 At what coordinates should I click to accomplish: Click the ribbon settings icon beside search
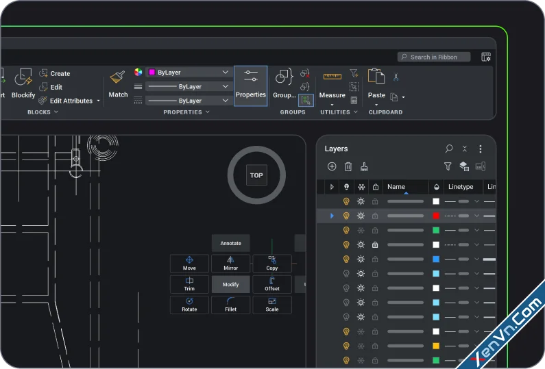[x=486, y=57]
